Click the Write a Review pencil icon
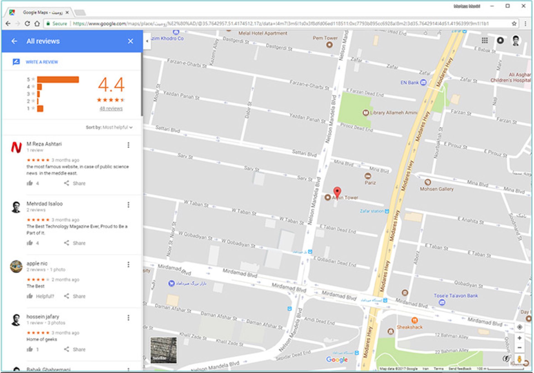The height and width of the screenshot is (373, 534). [x=16, y=62]
